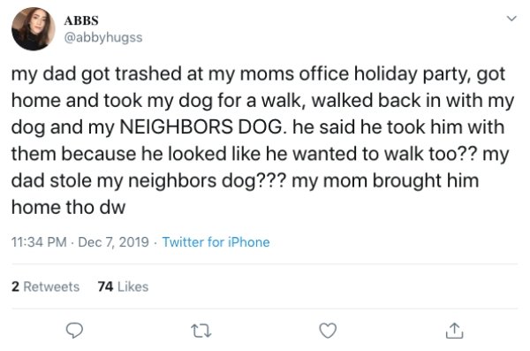The image size is (530, 351).
Task: Click the Dec 7, 2019 date
Action: click(x=113, y=242)
